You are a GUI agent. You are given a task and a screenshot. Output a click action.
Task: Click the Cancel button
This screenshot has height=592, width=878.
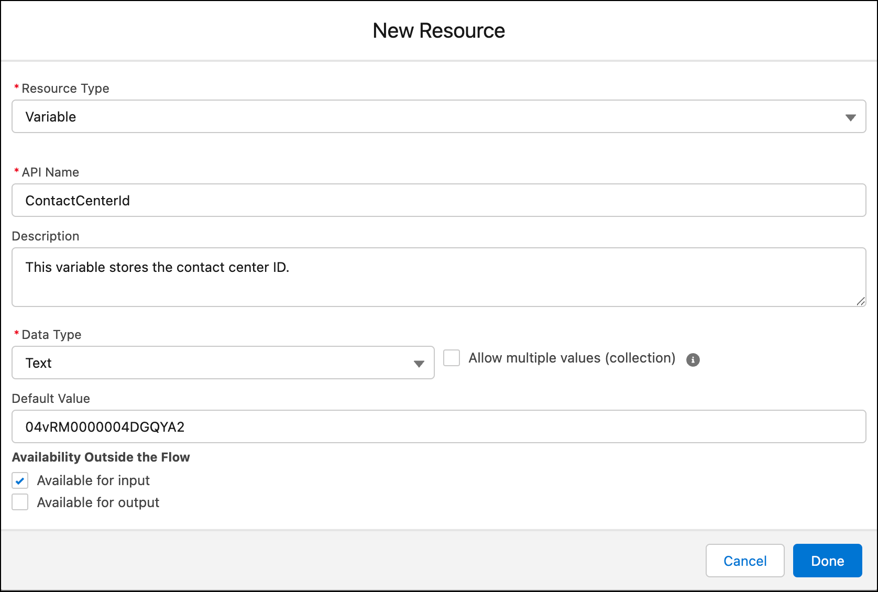point(745,561)
